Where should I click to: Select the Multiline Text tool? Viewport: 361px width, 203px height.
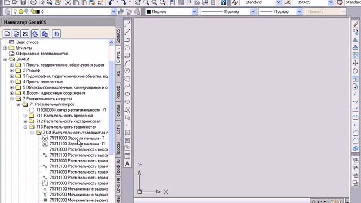(127, 164)
